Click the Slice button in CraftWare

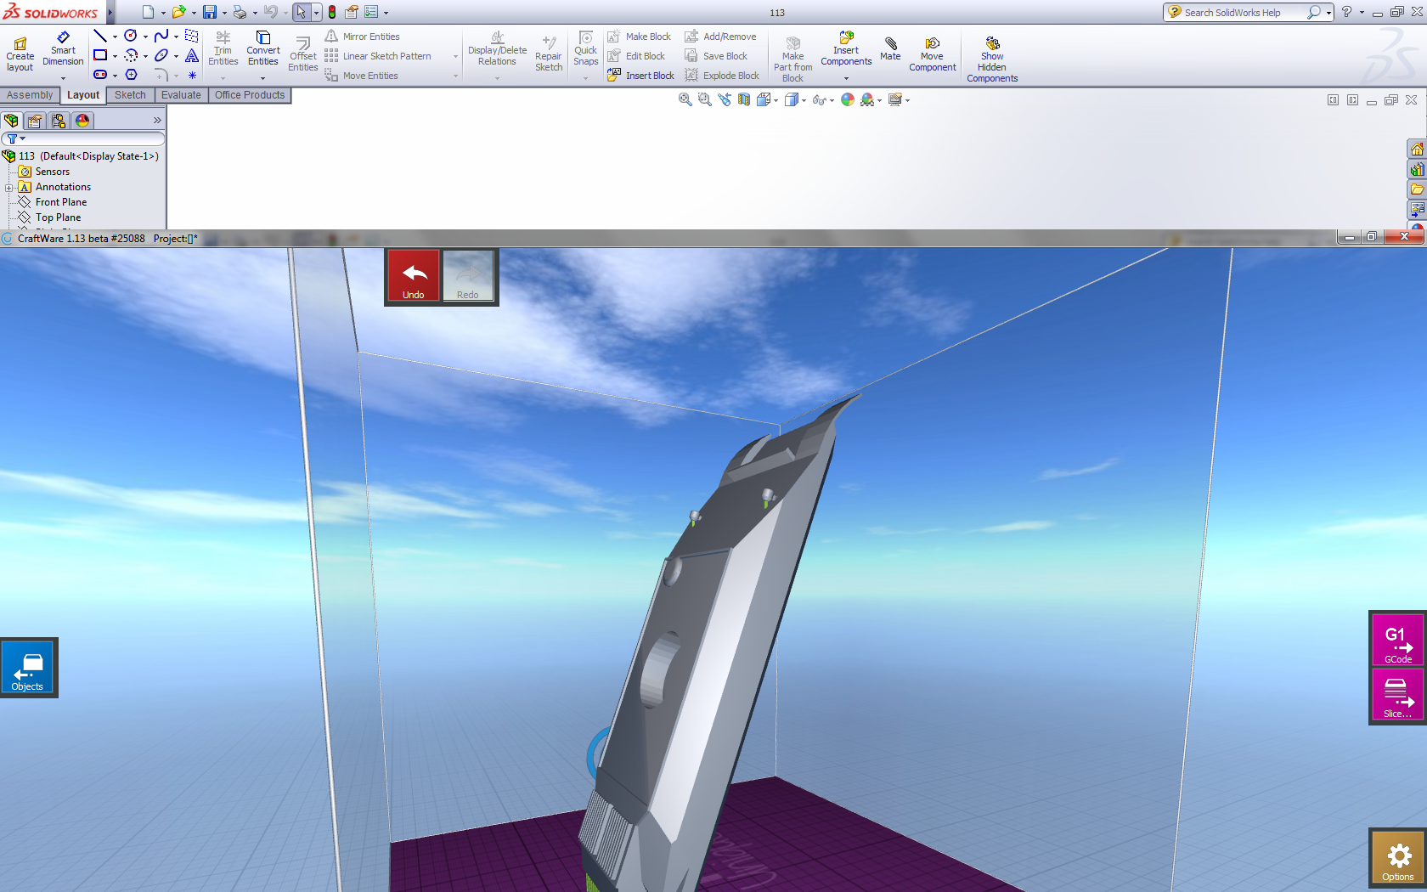[x=1397, y=694]
